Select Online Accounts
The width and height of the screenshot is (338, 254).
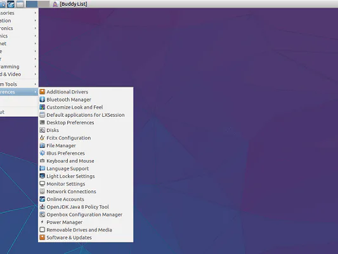click(x=86, y=199)
